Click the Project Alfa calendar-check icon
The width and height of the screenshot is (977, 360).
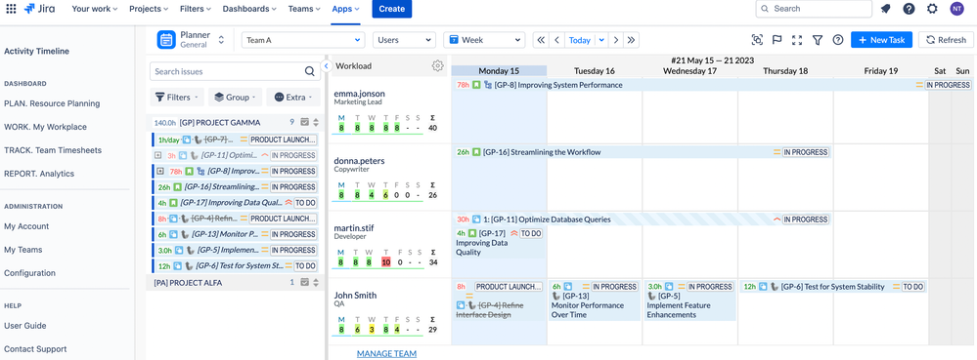tap(305, 282)
